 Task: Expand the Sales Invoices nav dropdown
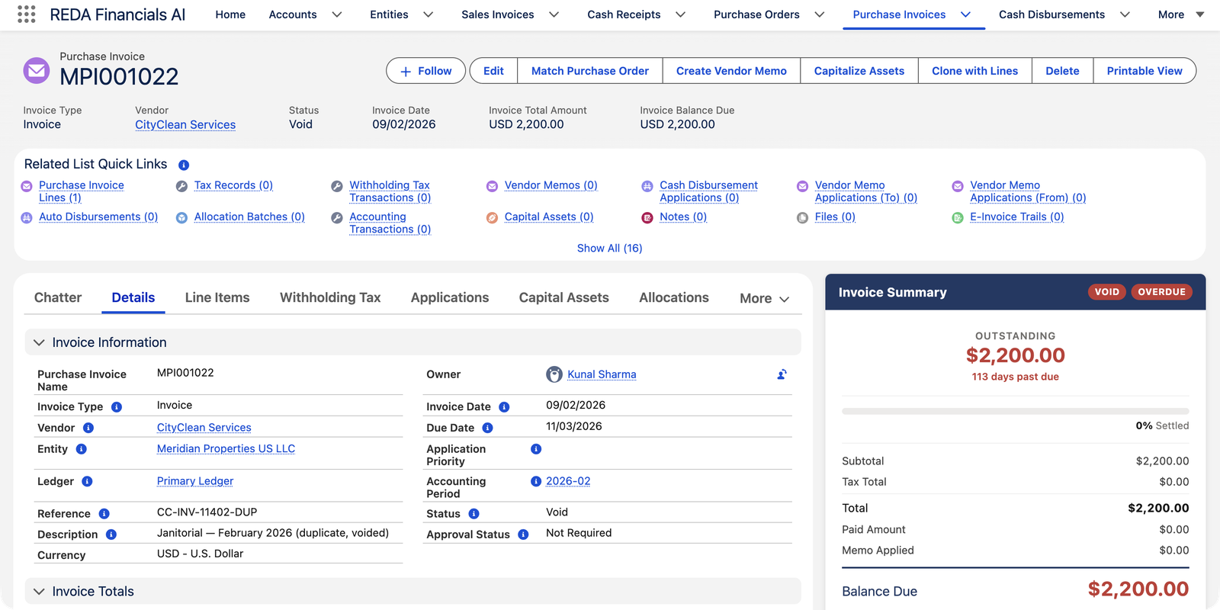click(554, 14)
